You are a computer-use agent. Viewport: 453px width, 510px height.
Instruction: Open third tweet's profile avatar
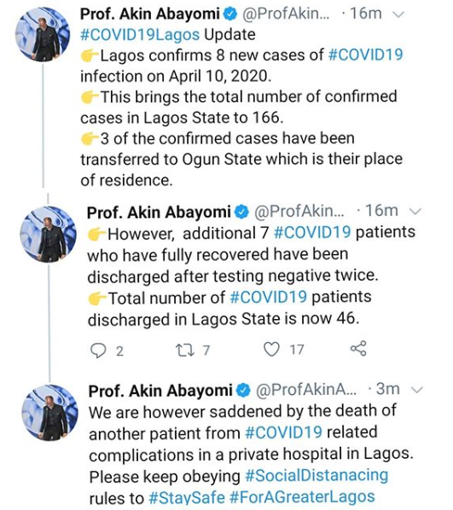click(49, 413)
